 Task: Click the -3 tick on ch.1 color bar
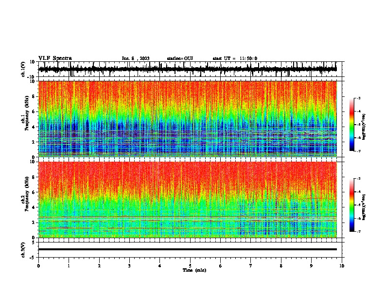(359, 98)
